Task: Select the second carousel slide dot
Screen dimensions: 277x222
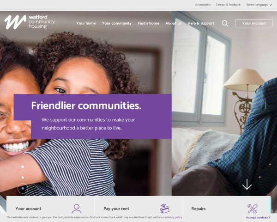Action: point(23,178)
